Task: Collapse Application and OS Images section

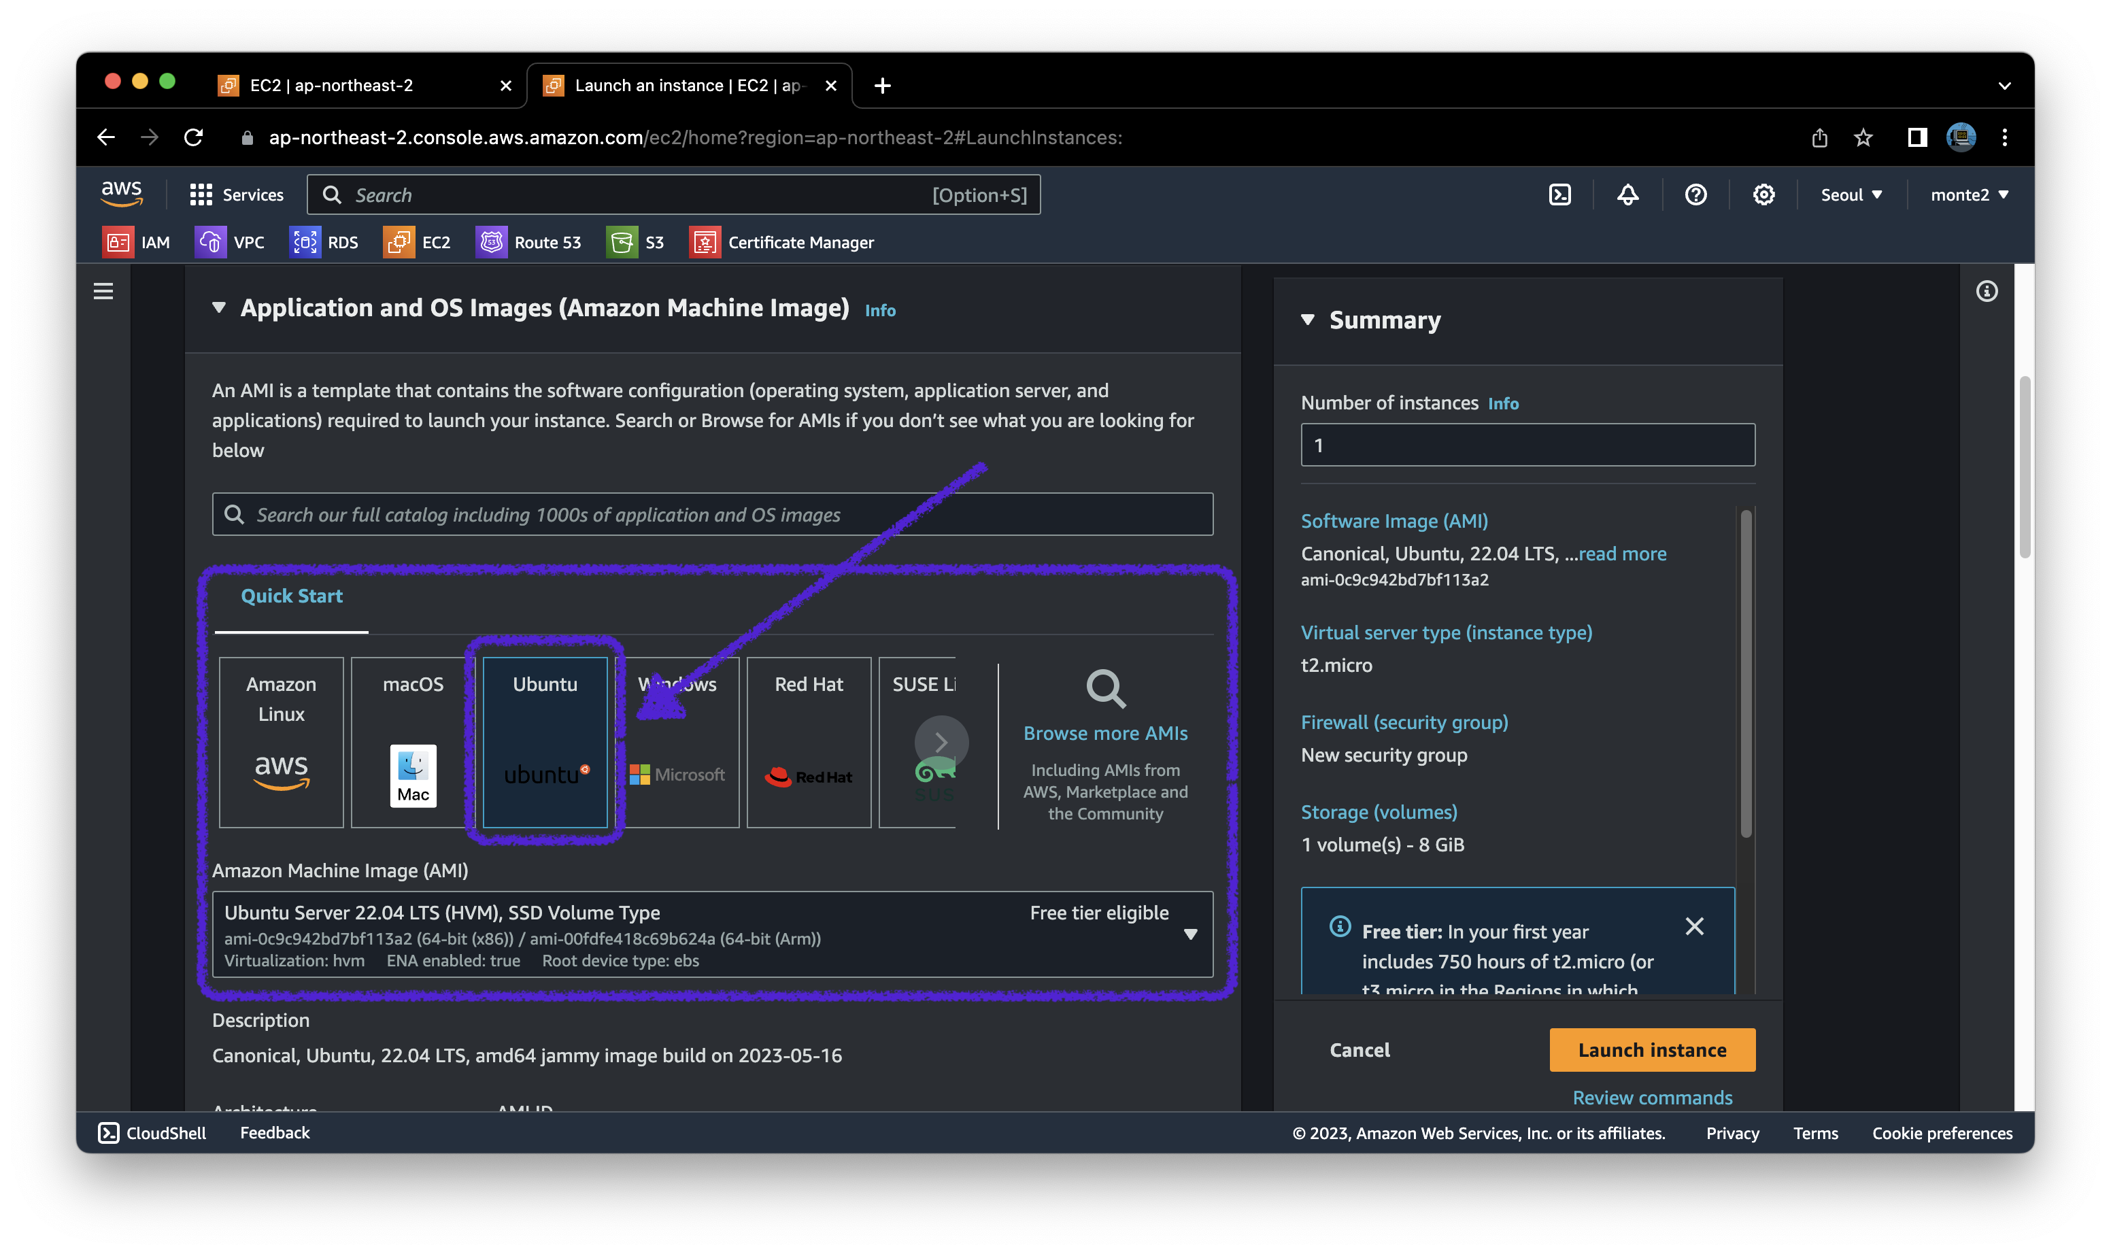Action: pyautogui.click(x=219, y=307)
